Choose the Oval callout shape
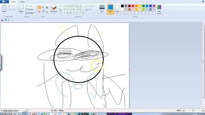 coord(77,12)
